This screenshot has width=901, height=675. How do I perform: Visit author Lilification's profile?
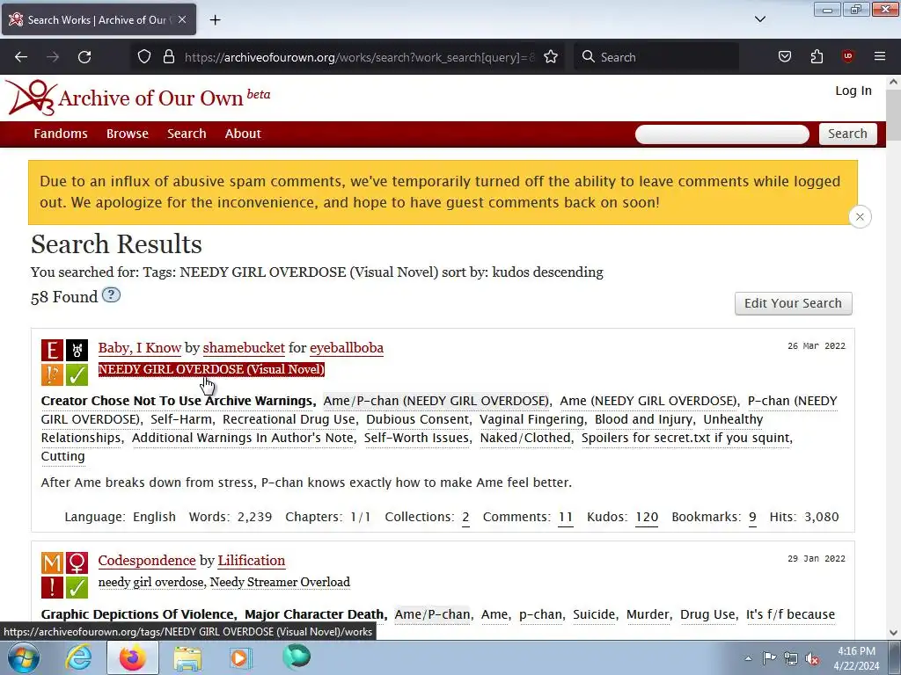tap(251, 560)
